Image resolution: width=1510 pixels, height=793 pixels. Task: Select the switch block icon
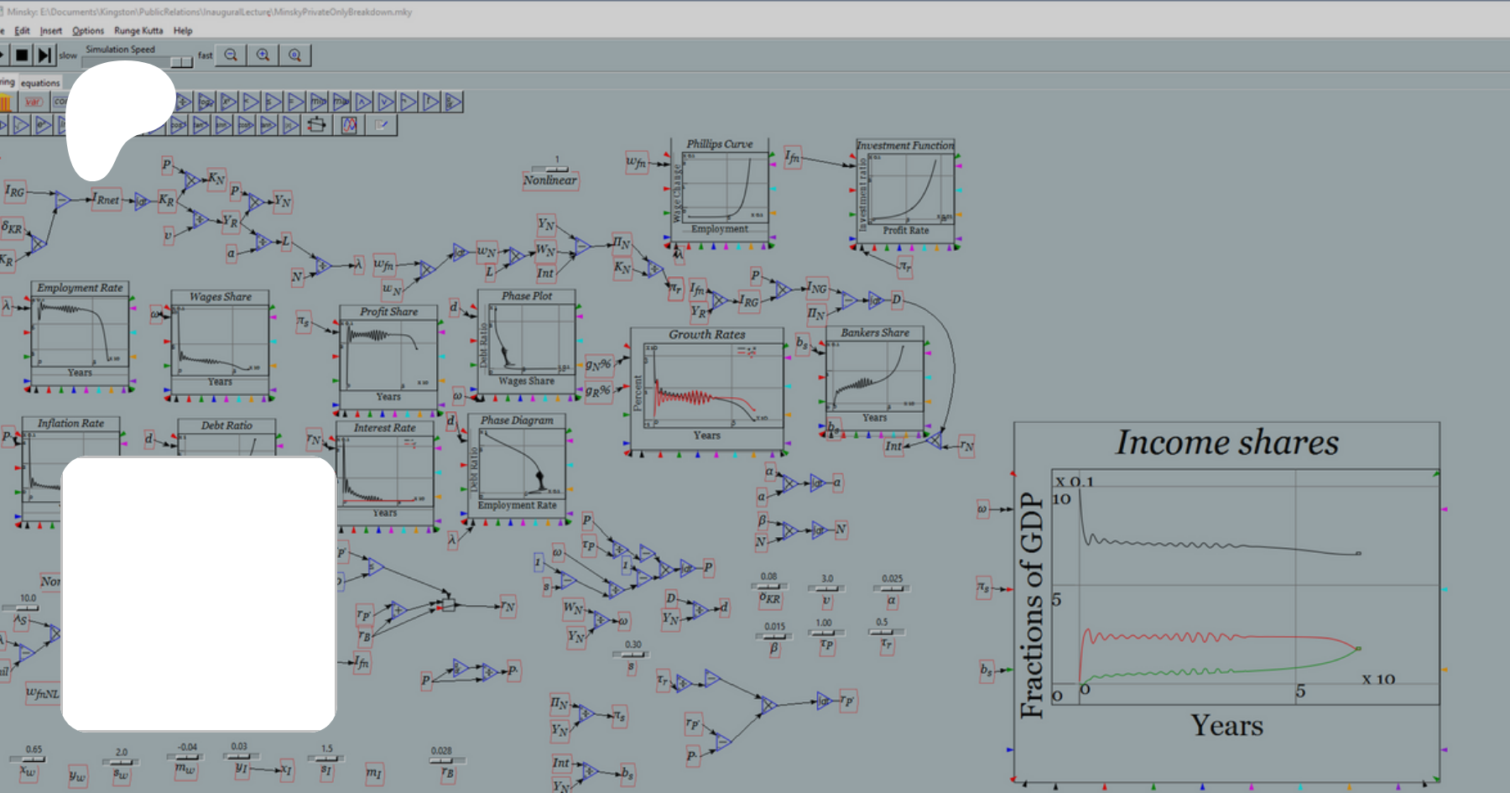316,125
